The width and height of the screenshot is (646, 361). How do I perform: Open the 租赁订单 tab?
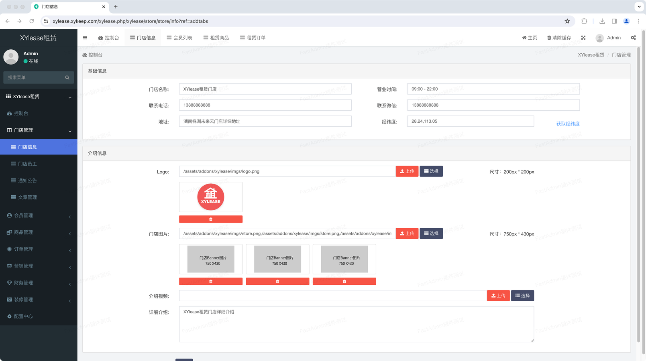click(x=253, y=38)
